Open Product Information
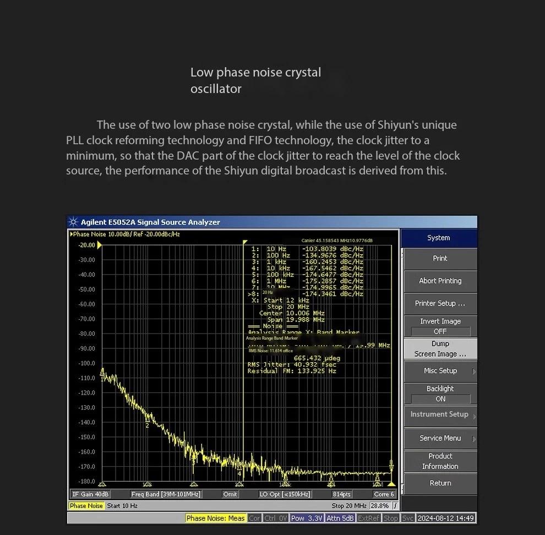 click(440, 461)
